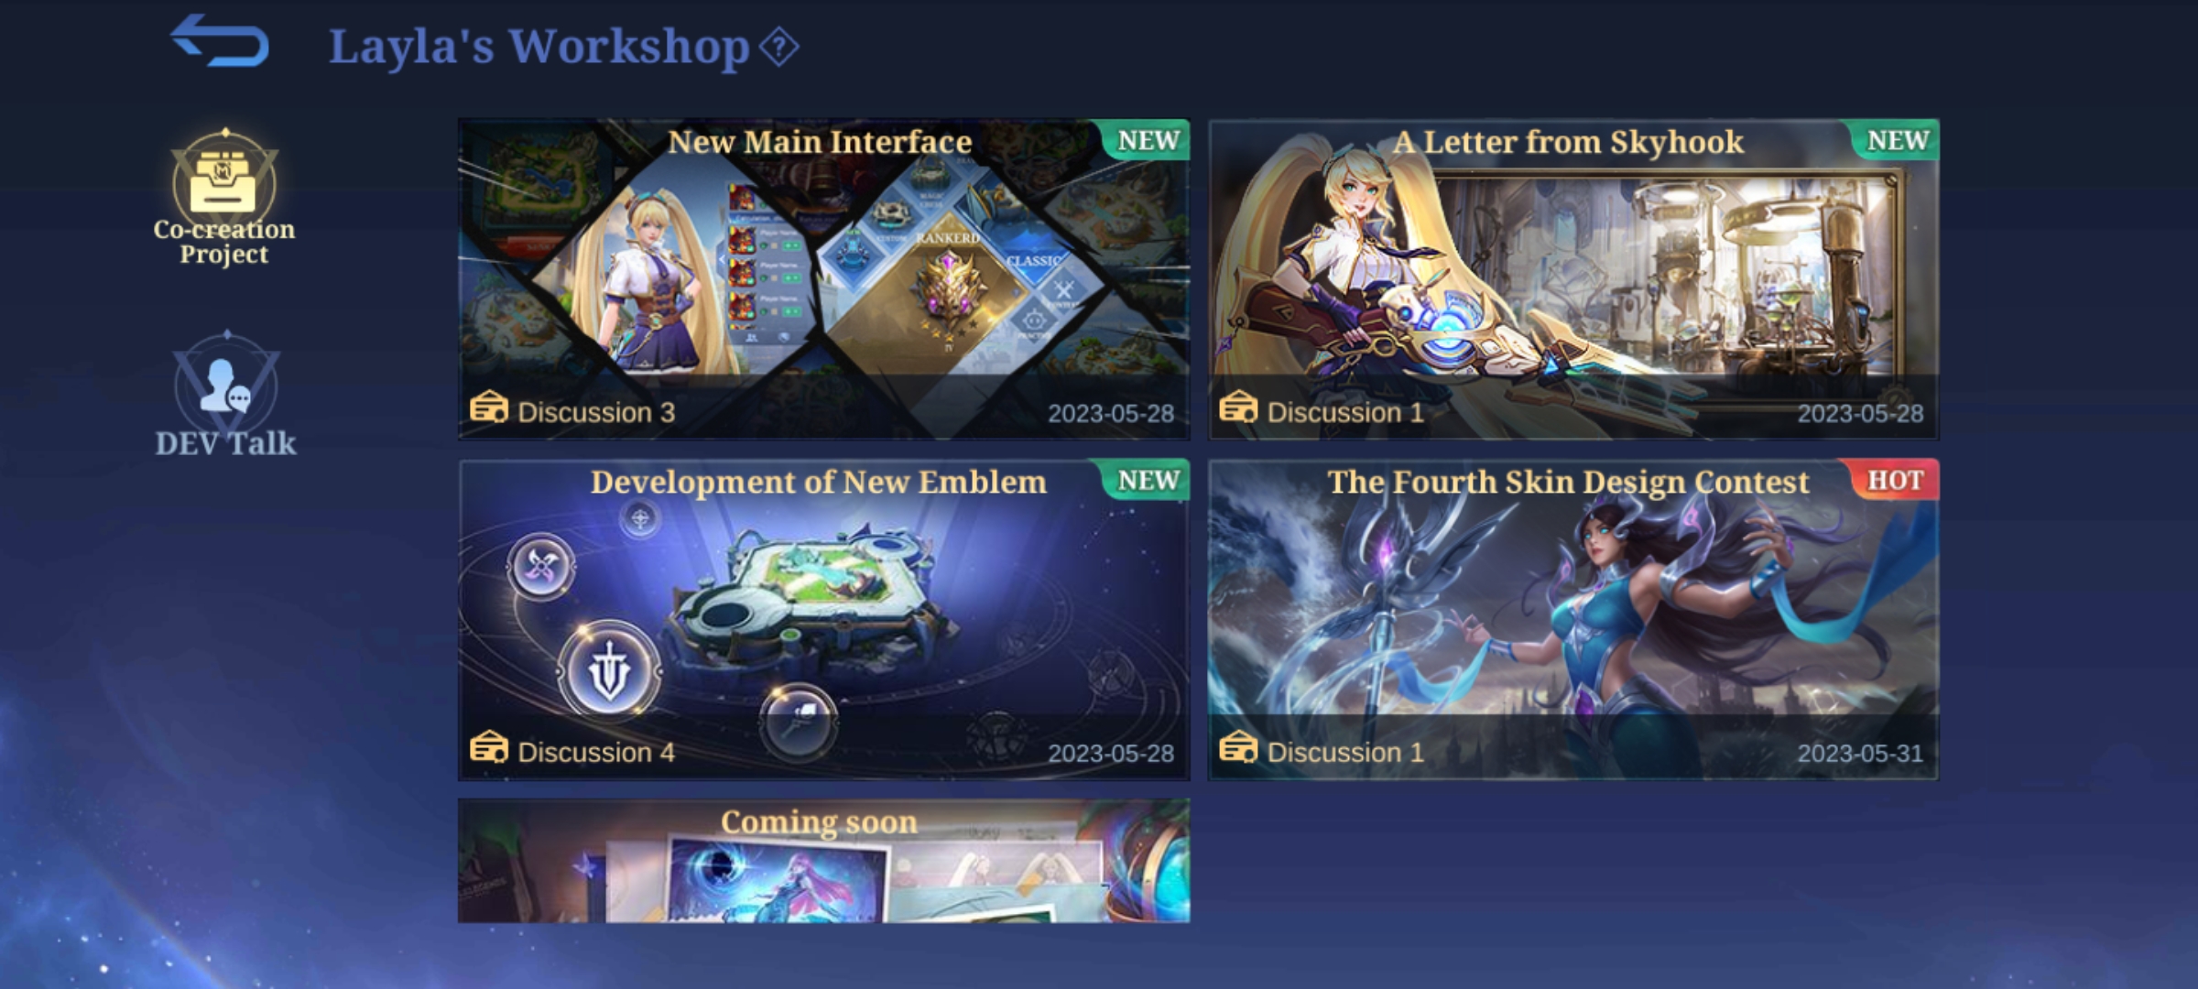Screen dimensions: 2198x989
Task: Open A Letter from Skyhook card
Action: [x=1573, y=279]
